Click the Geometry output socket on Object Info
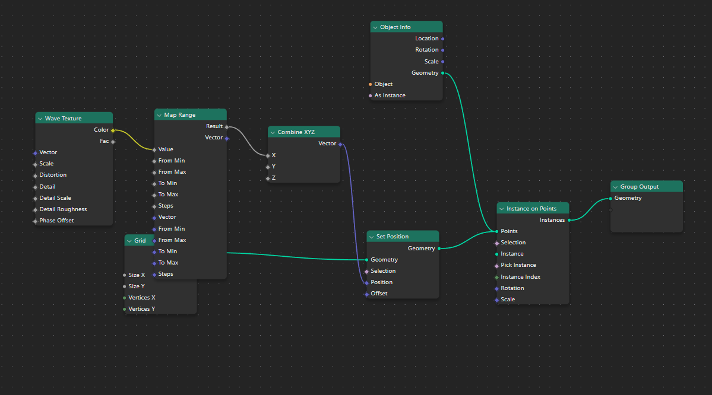 (442, 72)
